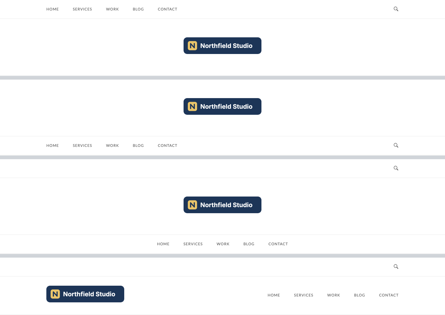Viewport: 445px width, 315px height.
Task: Click the search icon in the topmost menu bar
Action: [396, 9]
